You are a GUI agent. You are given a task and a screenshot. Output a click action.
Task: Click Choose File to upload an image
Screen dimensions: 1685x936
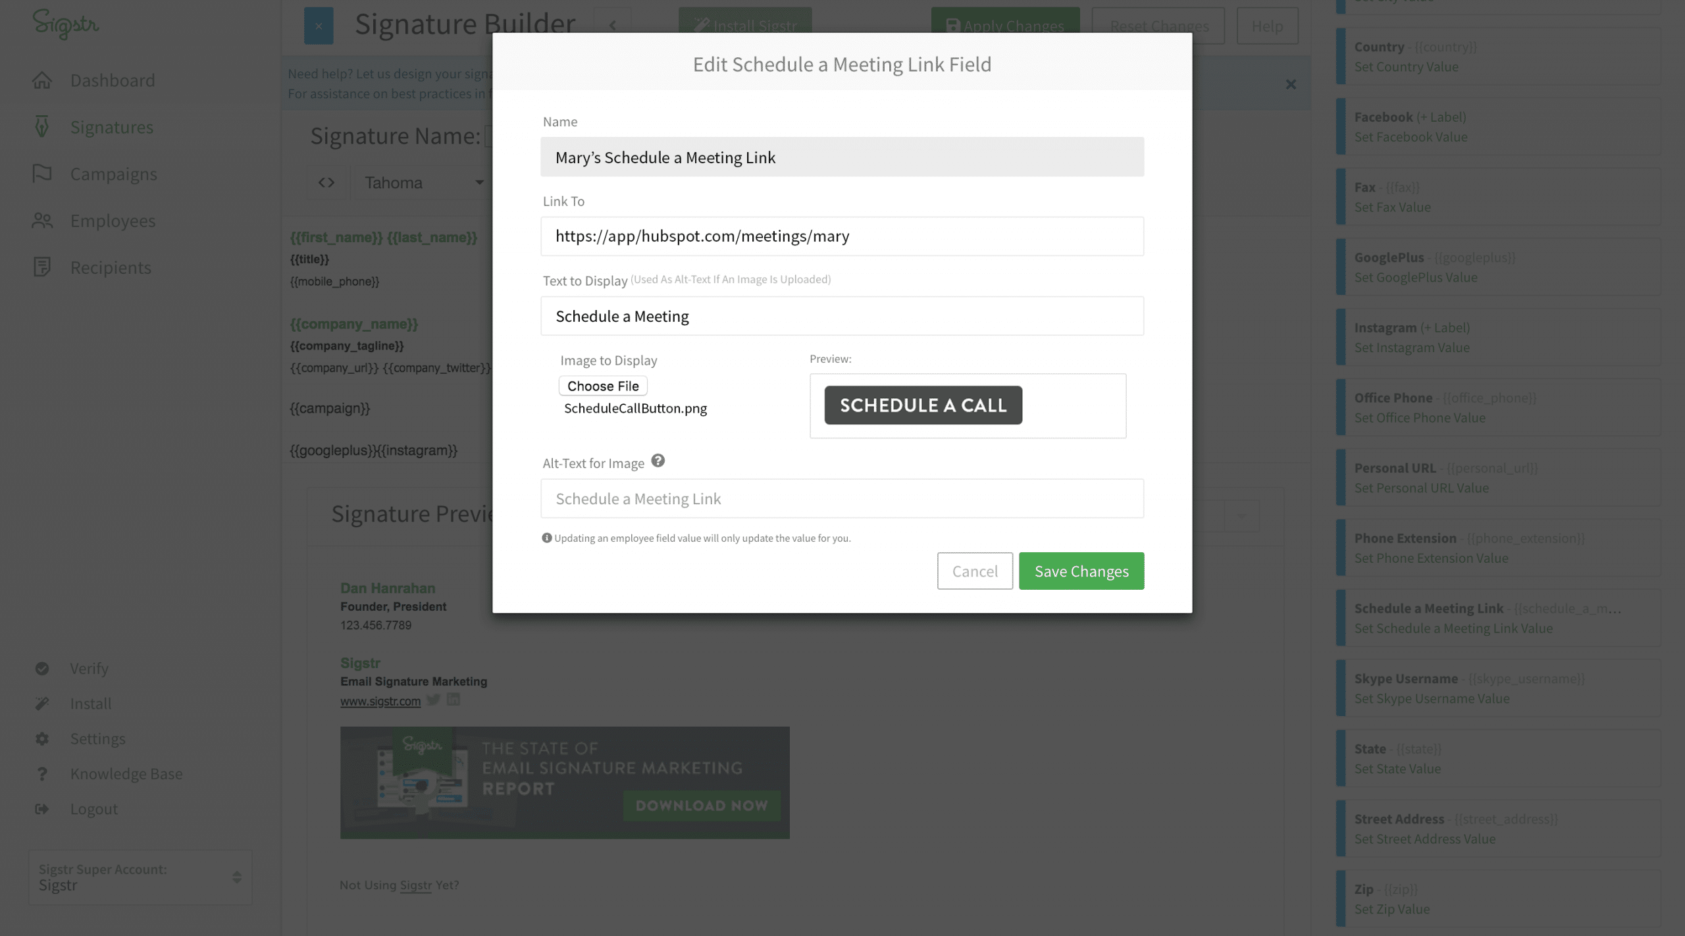tap(602, 386)
